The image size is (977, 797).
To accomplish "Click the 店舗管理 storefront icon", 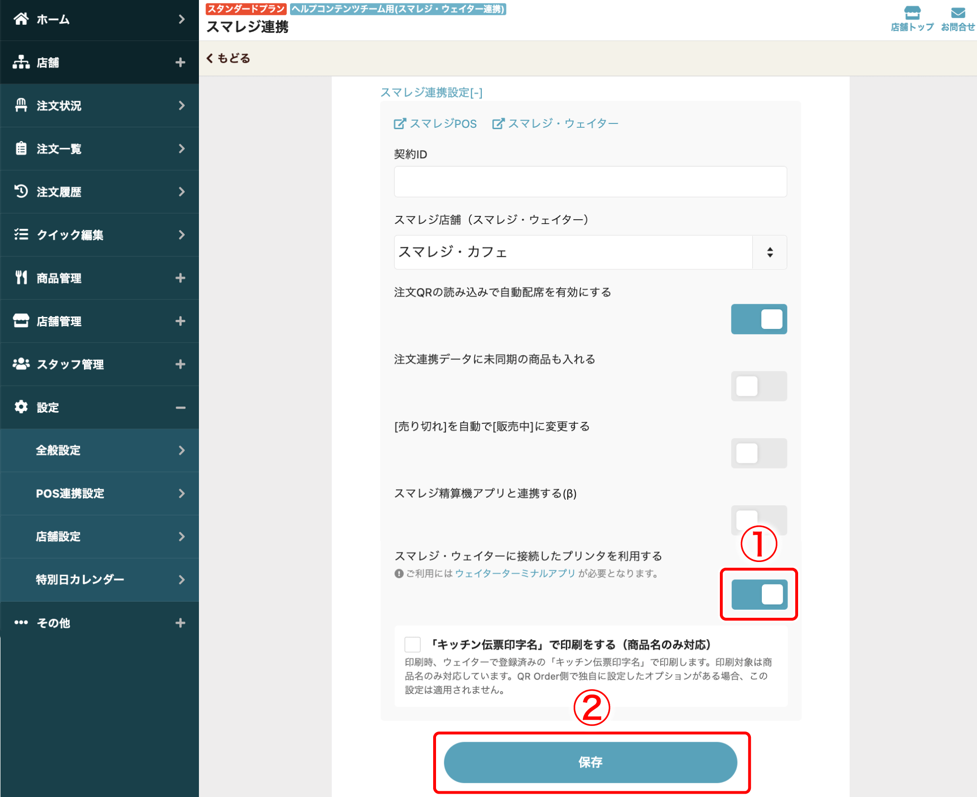I will pos(21,321).
